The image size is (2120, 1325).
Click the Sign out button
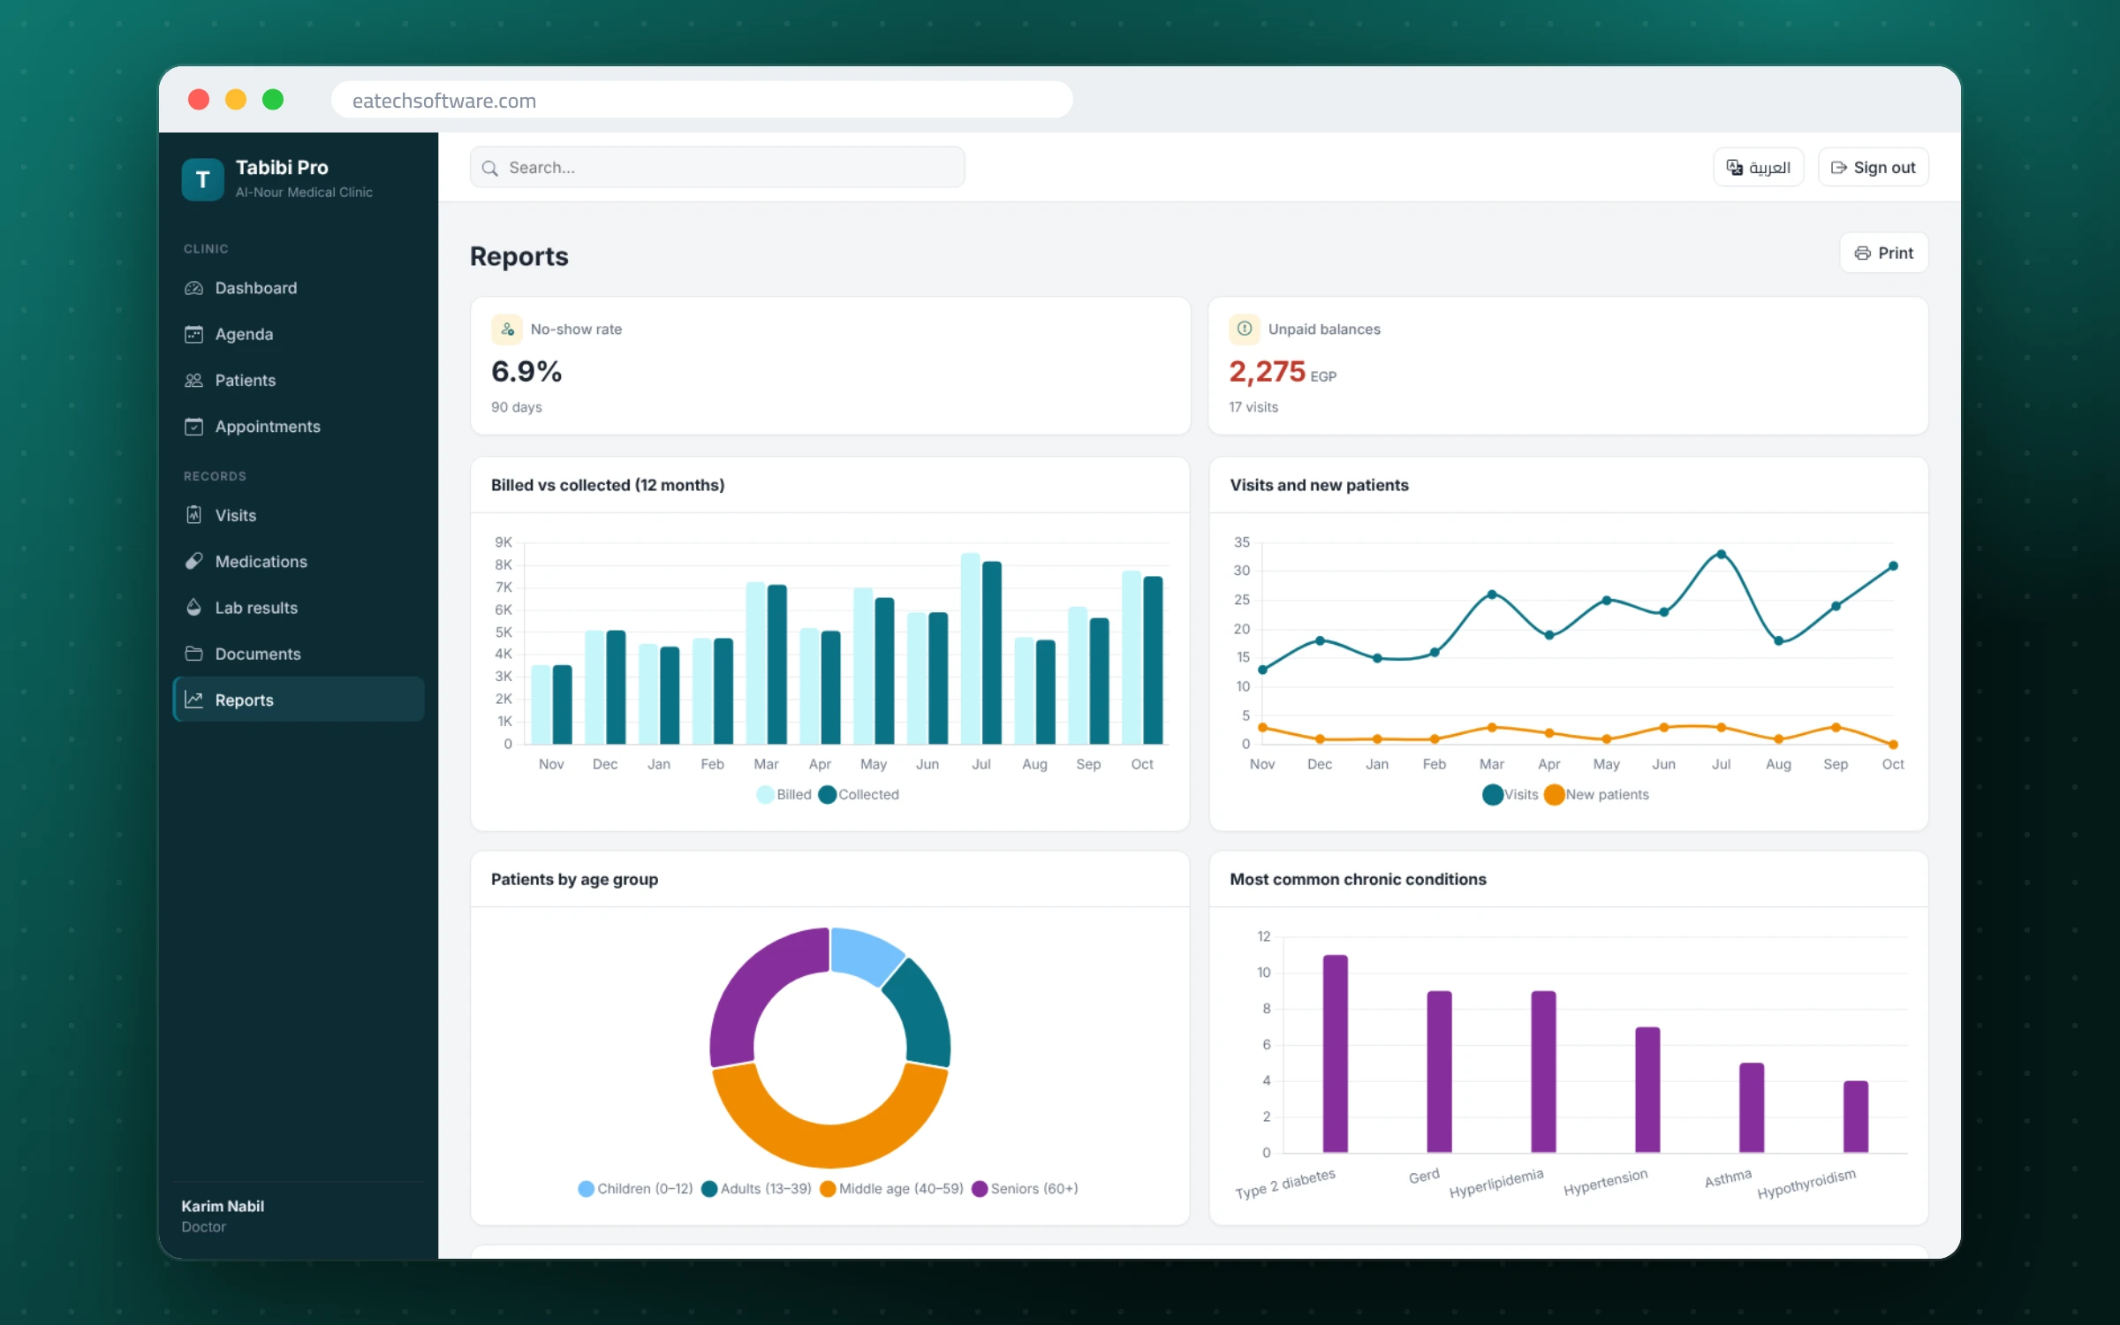tap(1873, 168)
